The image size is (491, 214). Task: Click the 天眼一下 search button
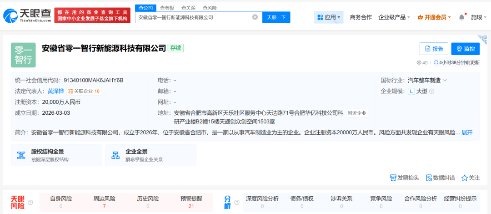coord(276,17)
